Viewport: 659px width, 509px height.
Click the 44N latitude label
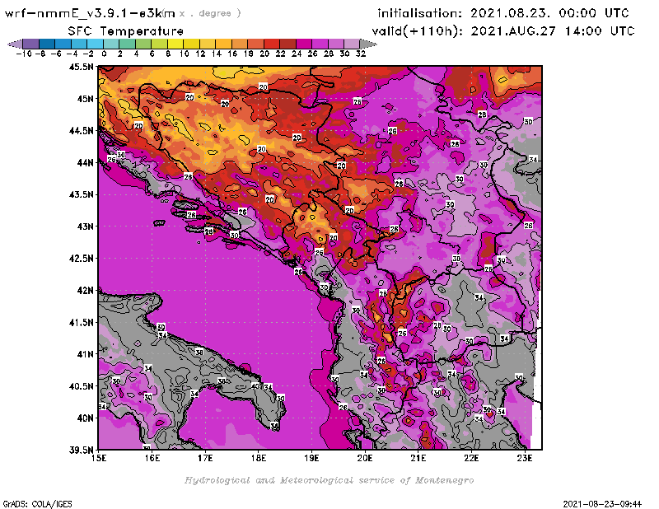tap(84, 162)
